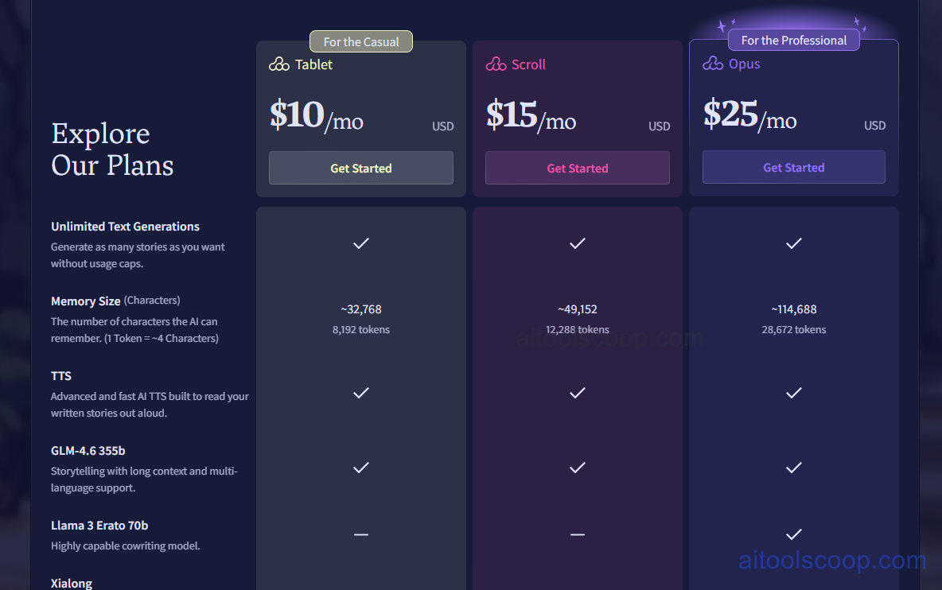Click the For the Professional badge
The height and width of the screenshot is (590, 942).
pyautogui.click(x=793, y=40)
